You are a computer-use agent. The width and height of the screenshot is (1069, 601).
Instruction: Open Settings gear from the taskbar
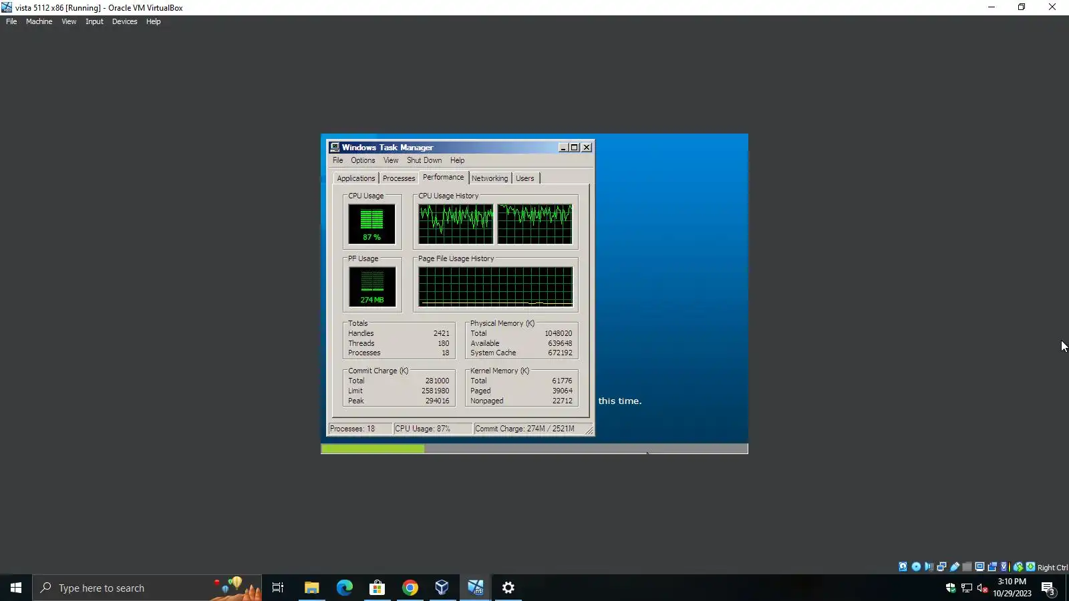(x=508, y=588)
